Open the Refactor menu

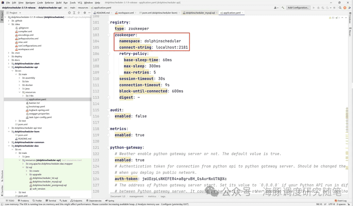(49, 3)
